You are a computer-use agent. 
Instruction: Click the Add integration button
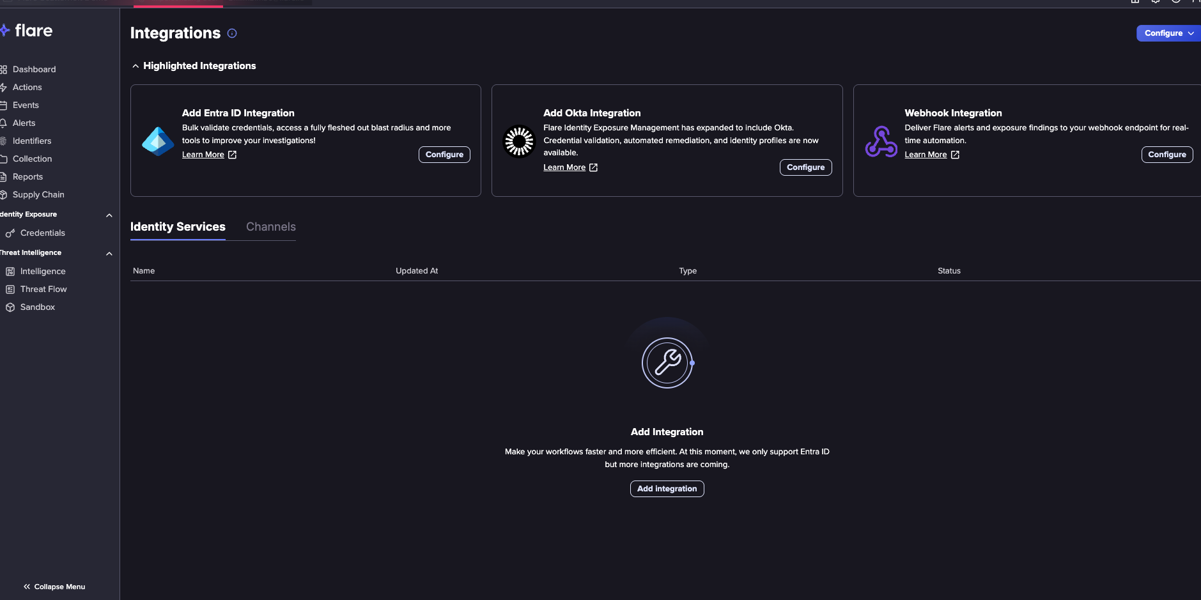(667, 489)
